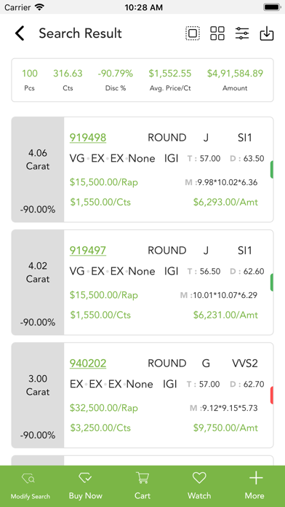Image resolution: width=285 pixels, height=507 pixels.
Task: Tap the Watch heart icon
Action: click(199, 486)
